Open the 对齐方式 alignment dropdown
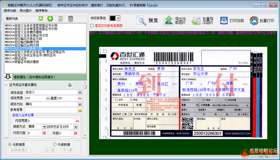280x160 pixels. pyautogui.click(x=76, y=127)
